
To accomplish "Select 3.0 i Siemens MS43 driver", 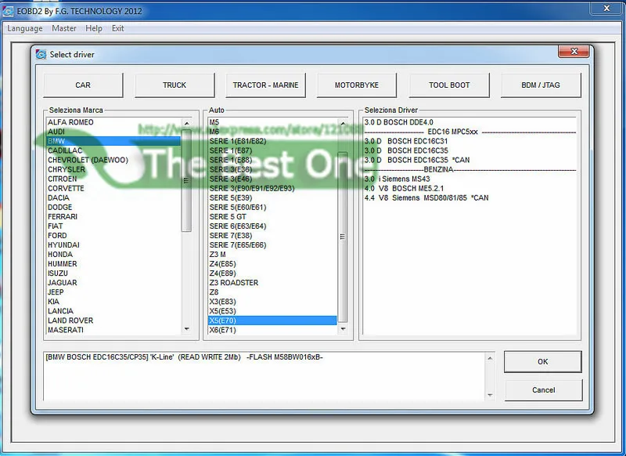I will point(470,179).
